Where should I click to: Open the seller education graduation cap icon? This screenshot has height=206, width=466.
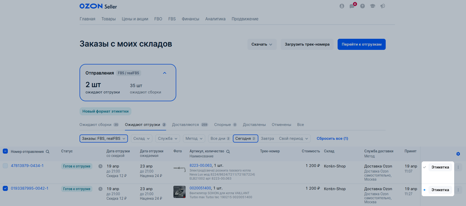point(373,6)
